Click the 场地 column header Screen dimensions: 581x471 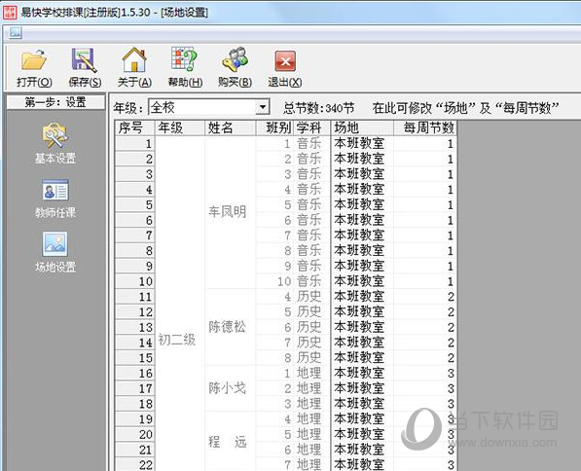[362, 127]
